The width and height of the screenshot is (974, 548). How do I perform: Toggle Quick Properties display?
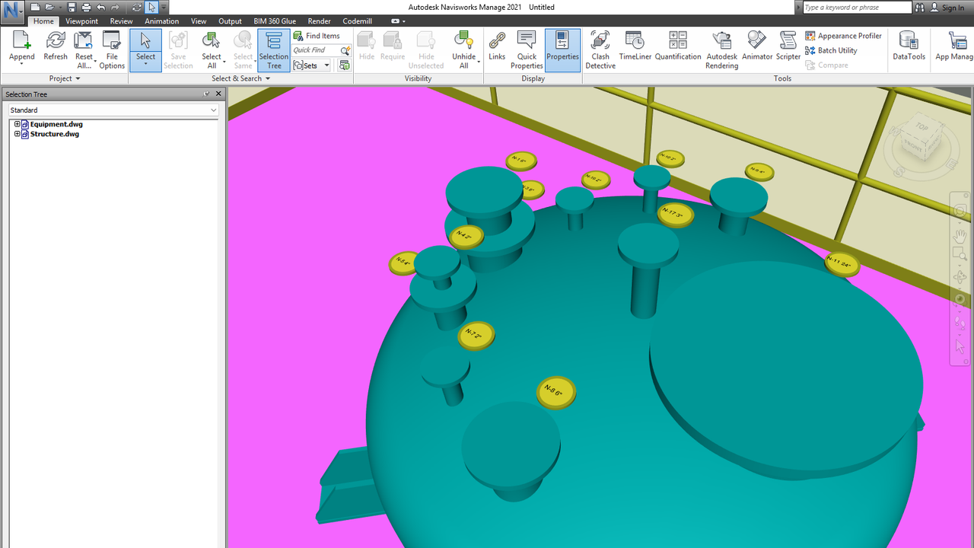527,50
